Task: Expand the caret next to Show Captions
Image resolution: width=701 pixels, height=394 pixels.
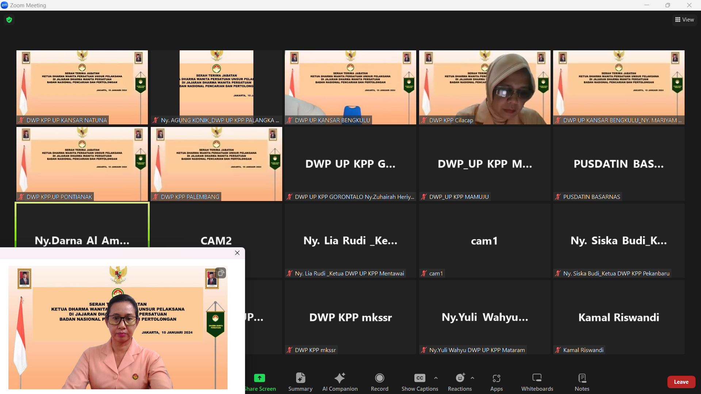Action: pos(436,378)
